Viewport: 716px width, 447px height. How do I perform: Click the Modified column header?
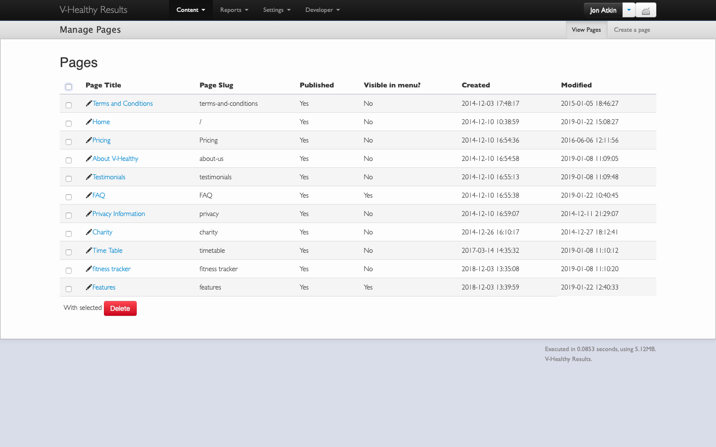point(576,85)
